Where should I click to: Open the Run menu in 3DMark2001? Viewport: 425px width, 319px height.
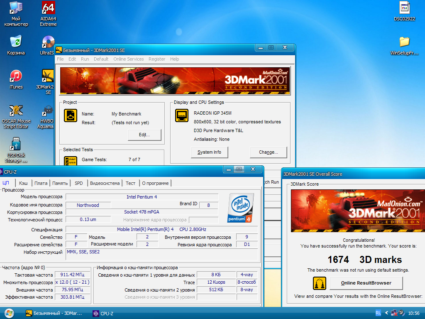pos(85,59)
